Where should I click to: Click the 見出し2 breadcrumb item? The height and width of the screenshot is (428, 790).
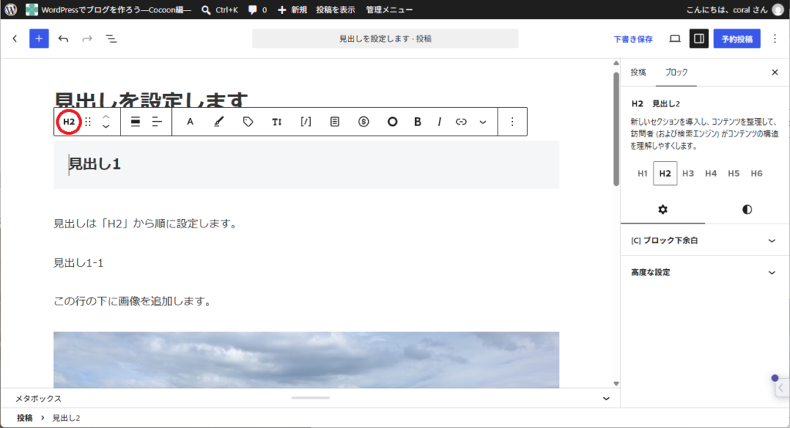coord(66,418)
